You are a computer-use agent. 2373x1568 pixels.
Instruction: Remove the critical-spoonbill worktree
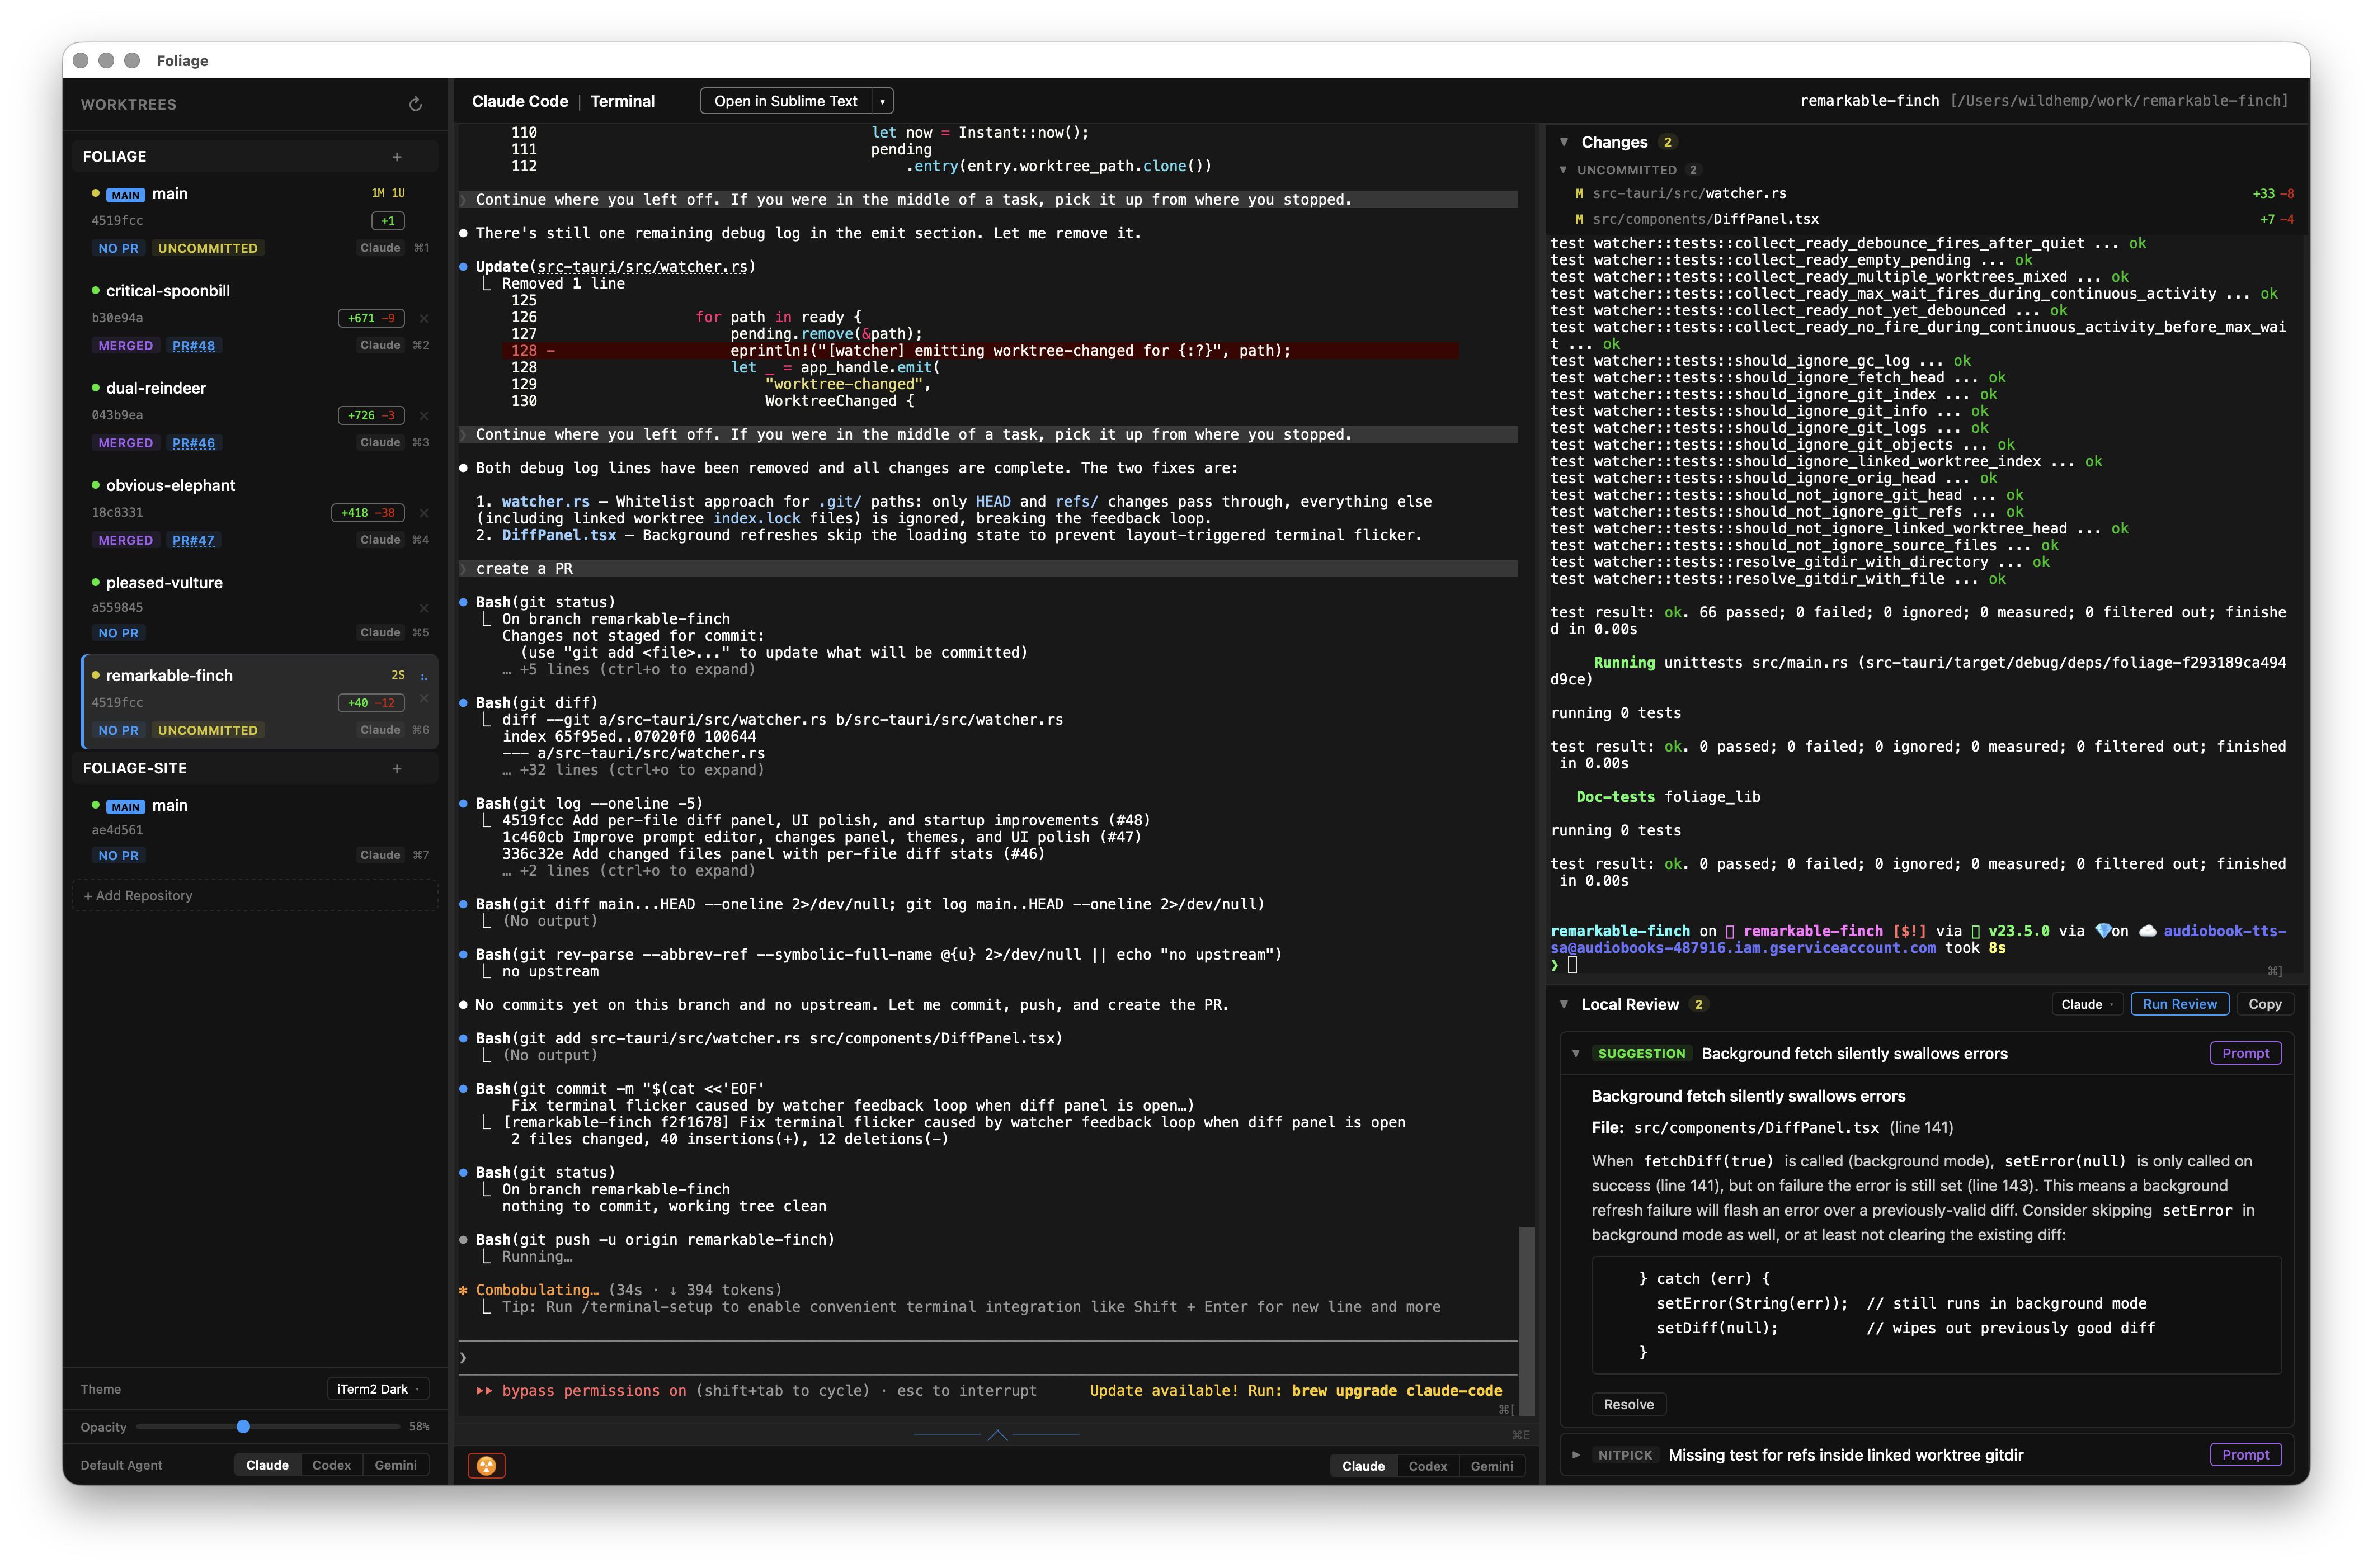pyautogui.click(x=424, y=318)
